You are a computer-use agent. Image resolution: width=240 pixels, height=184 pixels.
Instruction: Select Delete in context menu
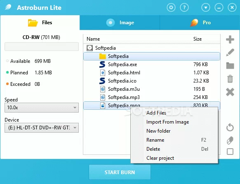coord(174,149)
